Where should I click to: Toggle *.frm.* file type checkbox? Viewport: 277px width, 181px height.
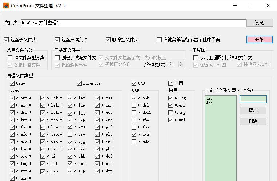(12, 120)
